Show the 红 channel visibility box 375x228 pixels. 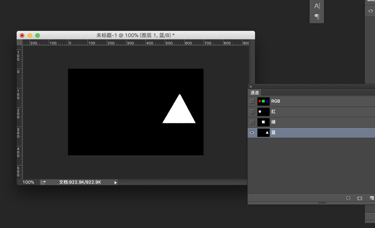click(252, 112)
